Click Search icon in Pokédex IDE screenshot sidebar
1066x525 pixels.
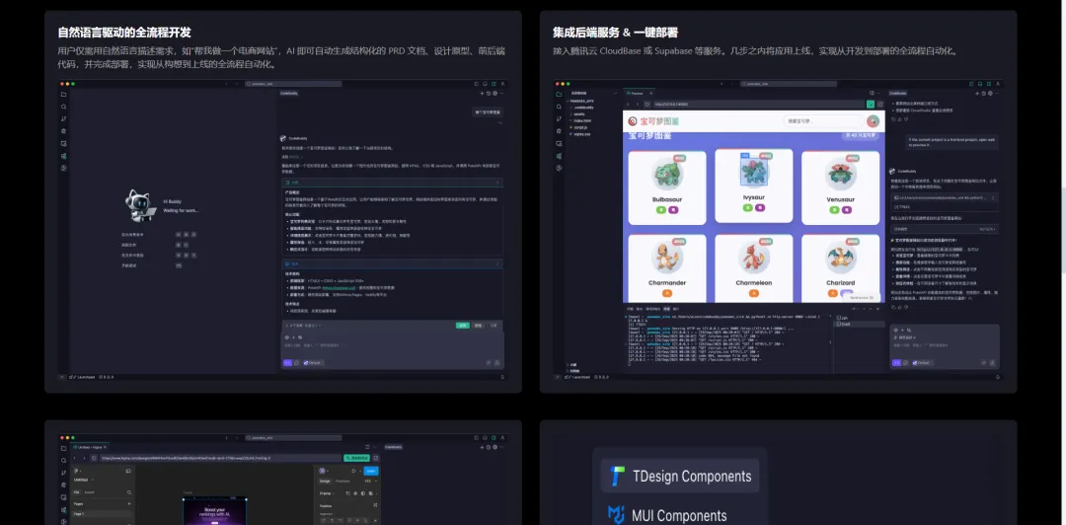559,107
